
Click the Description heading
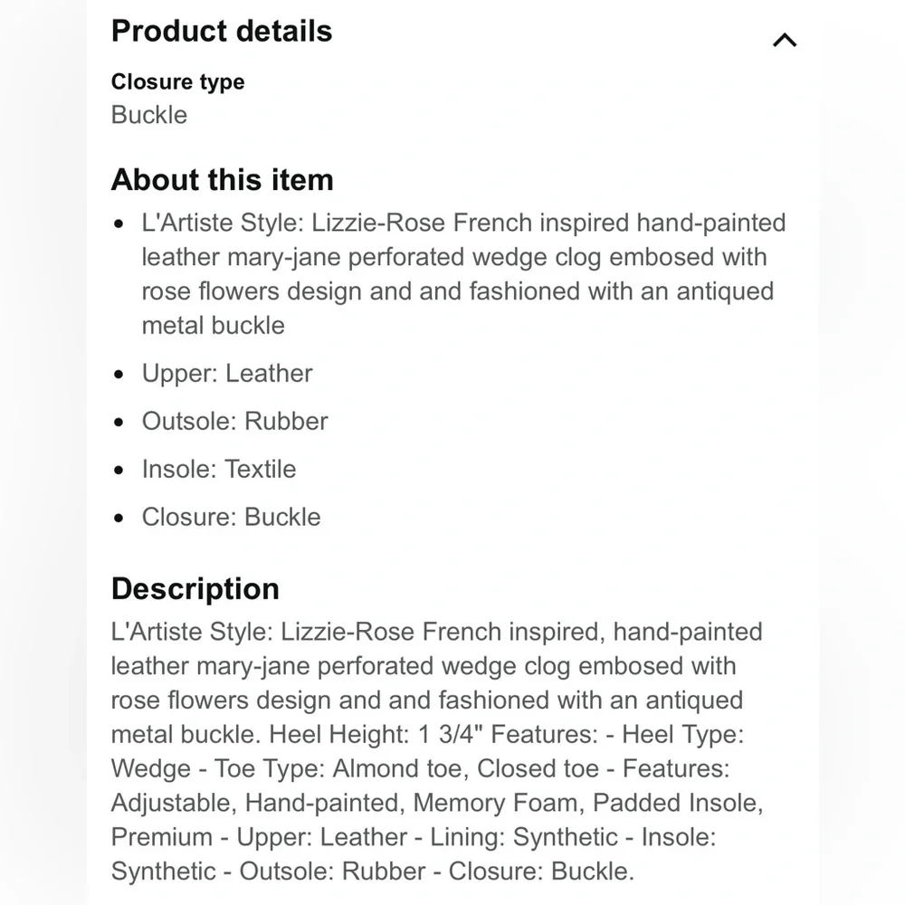coord(195,588)
